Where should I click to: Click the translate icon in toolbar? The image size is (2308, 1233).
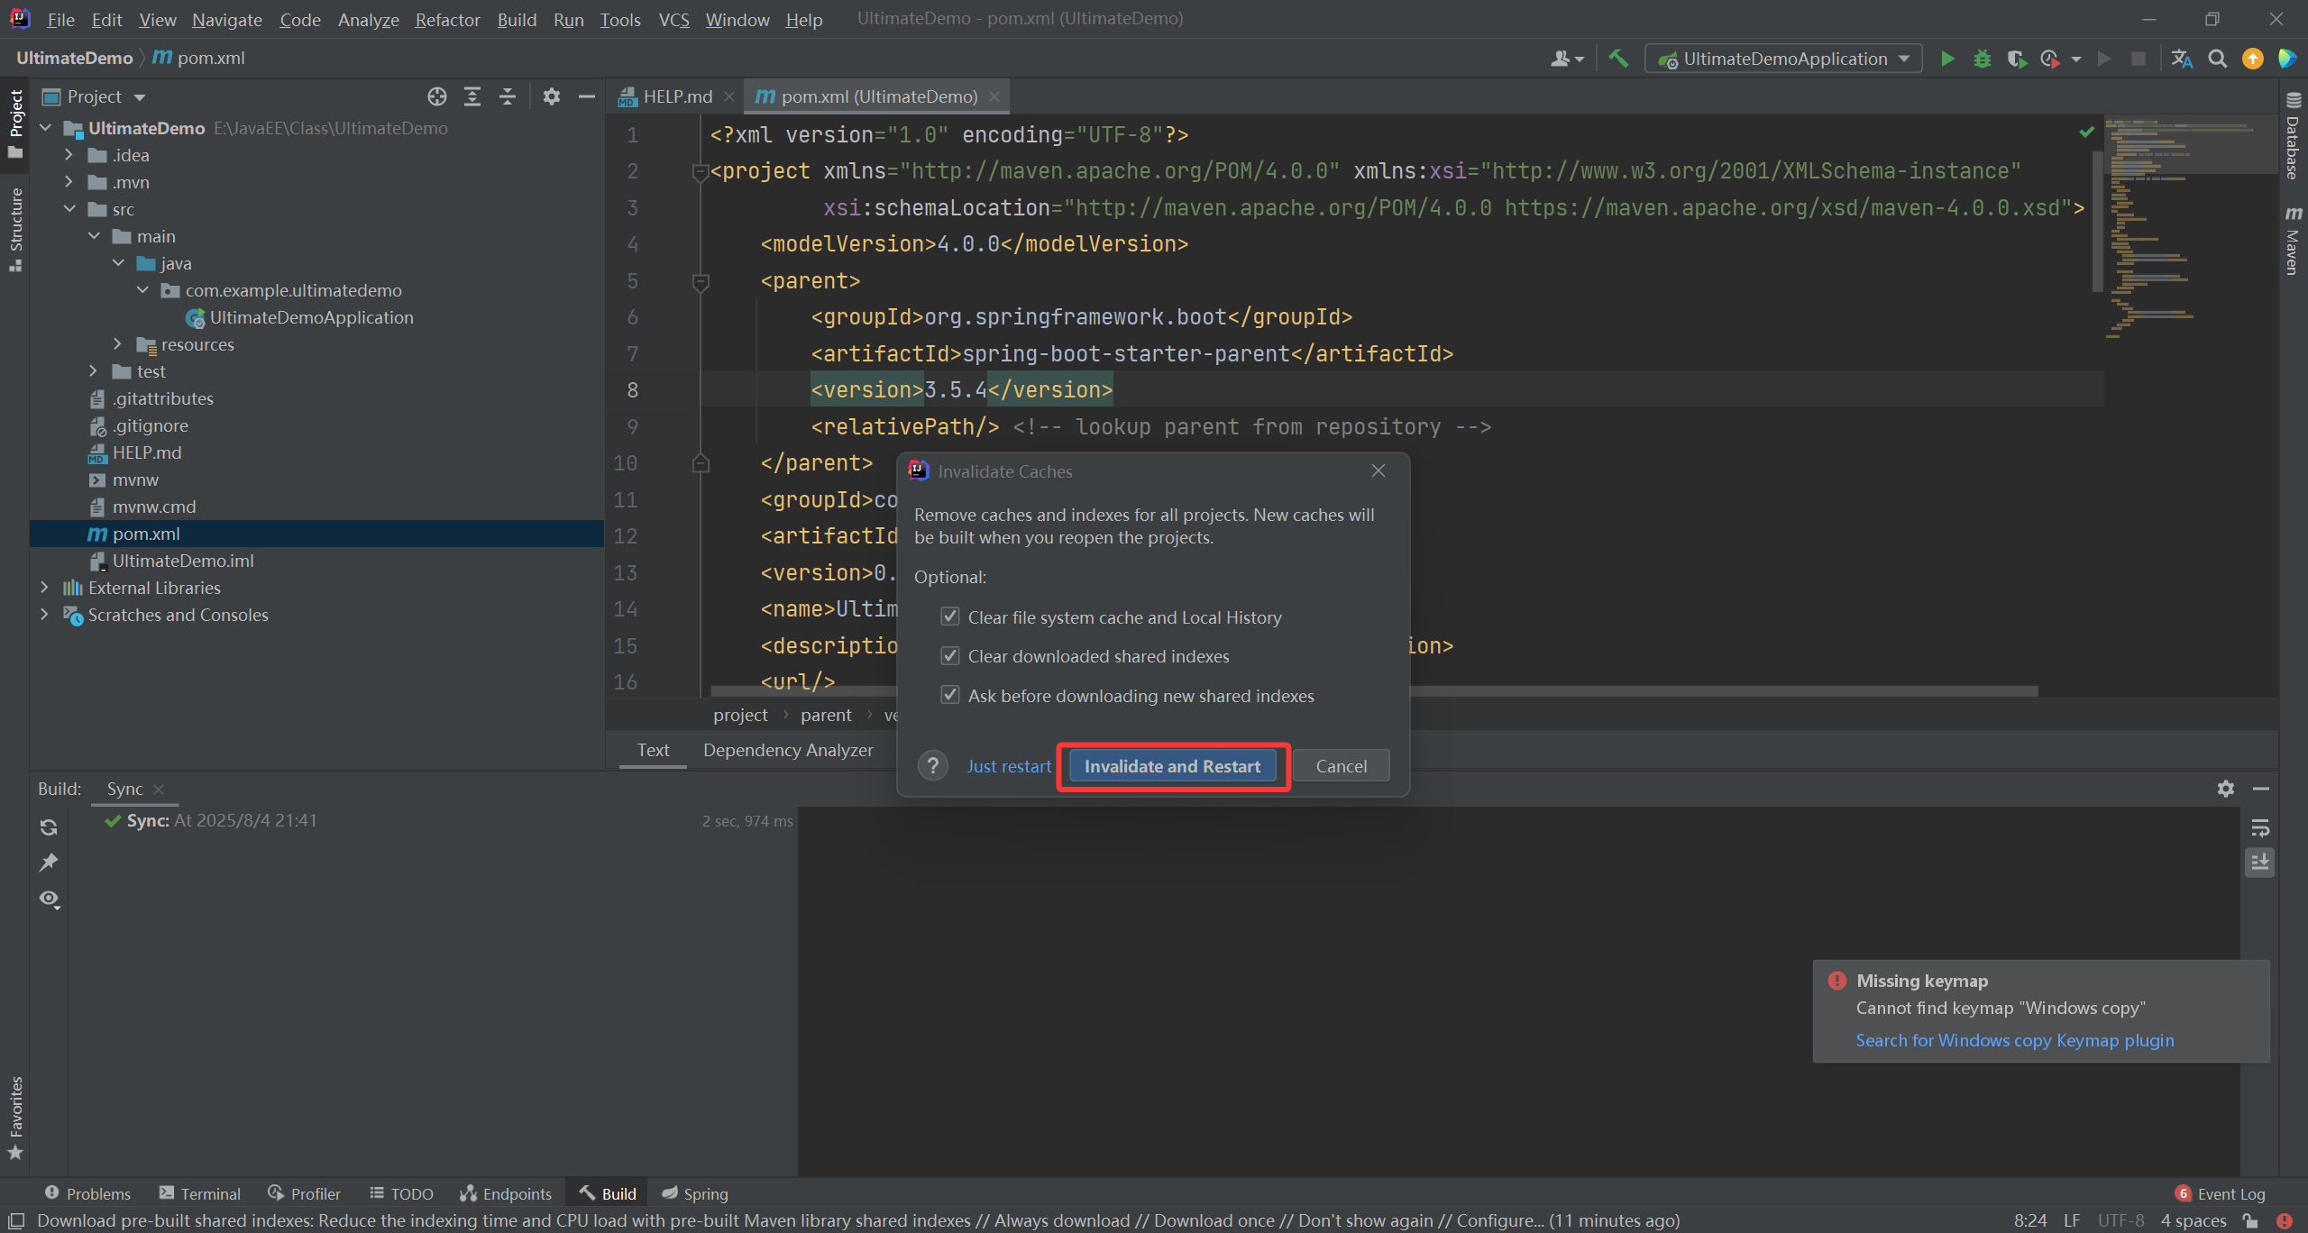click(2182, 59)
